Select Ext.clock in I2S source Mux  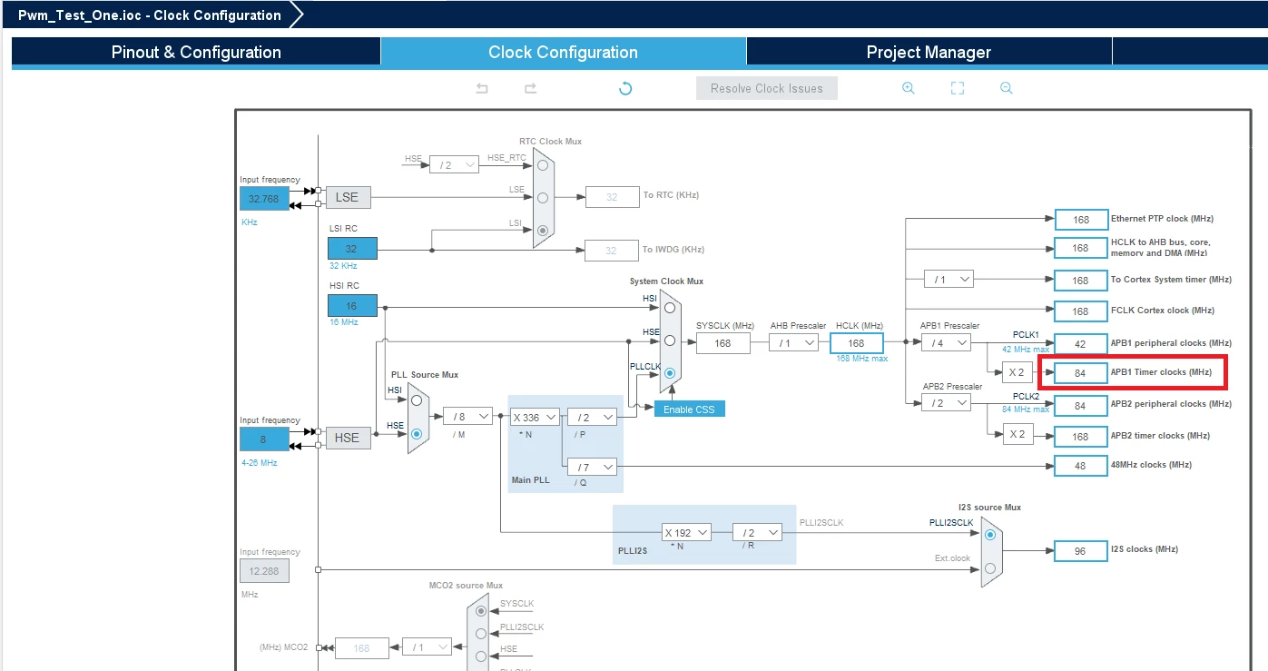coord(989,568)
